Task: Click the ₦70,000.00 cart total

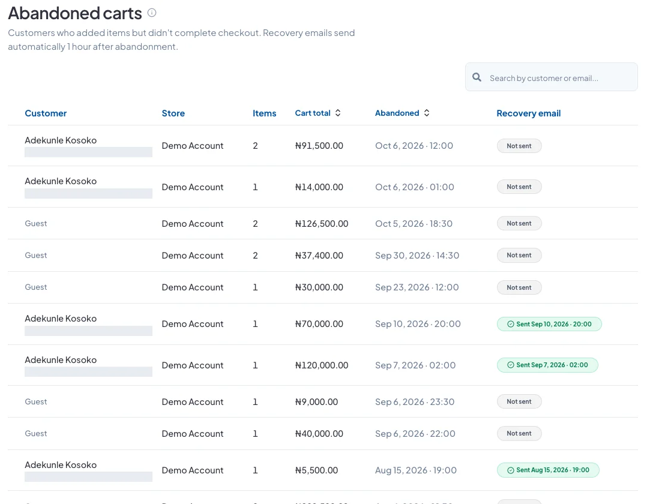Action: [x=319, y=324]
